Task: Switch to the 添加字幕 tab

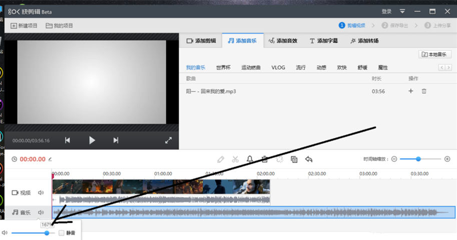Action: coord(323,41)
